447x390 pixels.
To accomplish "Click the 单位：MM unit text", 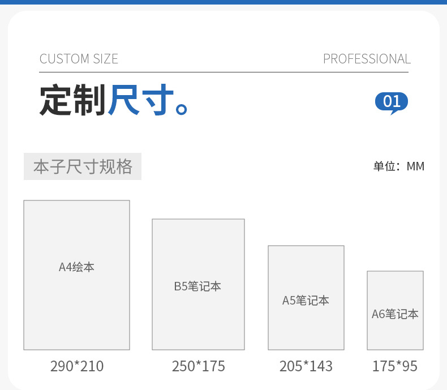I will point(399,166).
